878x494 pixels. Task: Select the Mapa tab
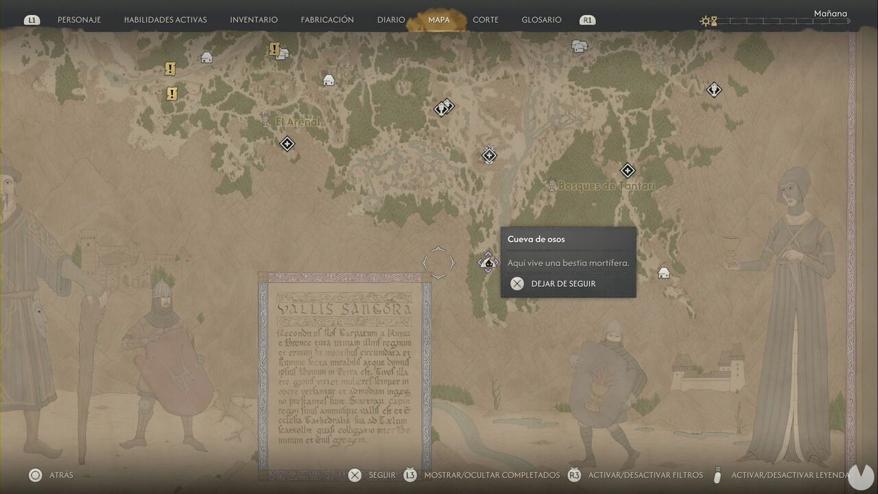(438, 20)
